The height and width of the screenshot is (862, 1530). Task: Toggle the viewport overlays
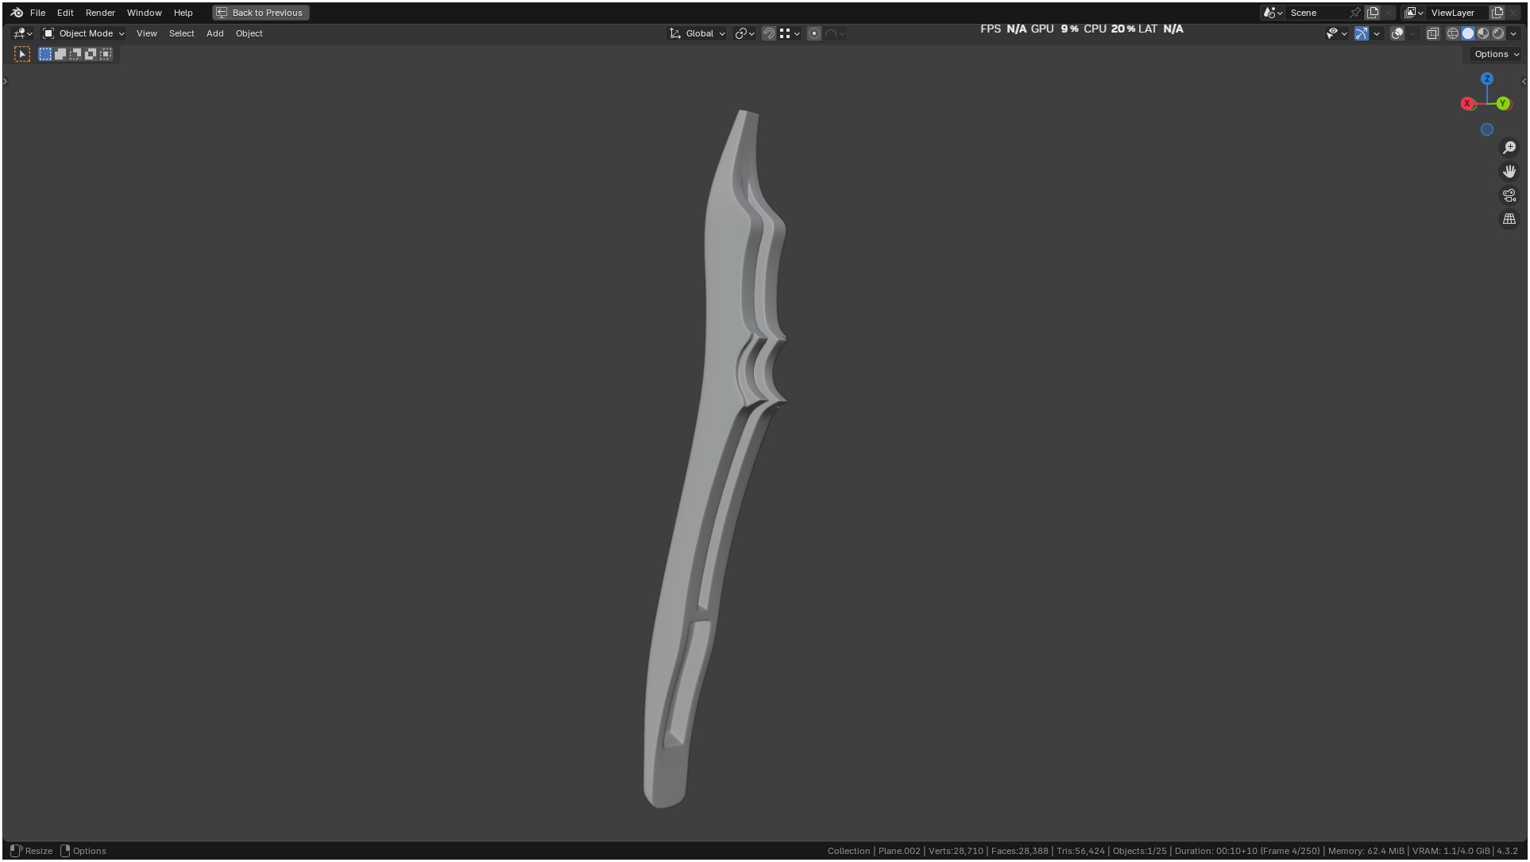[x=1397, y=33]
